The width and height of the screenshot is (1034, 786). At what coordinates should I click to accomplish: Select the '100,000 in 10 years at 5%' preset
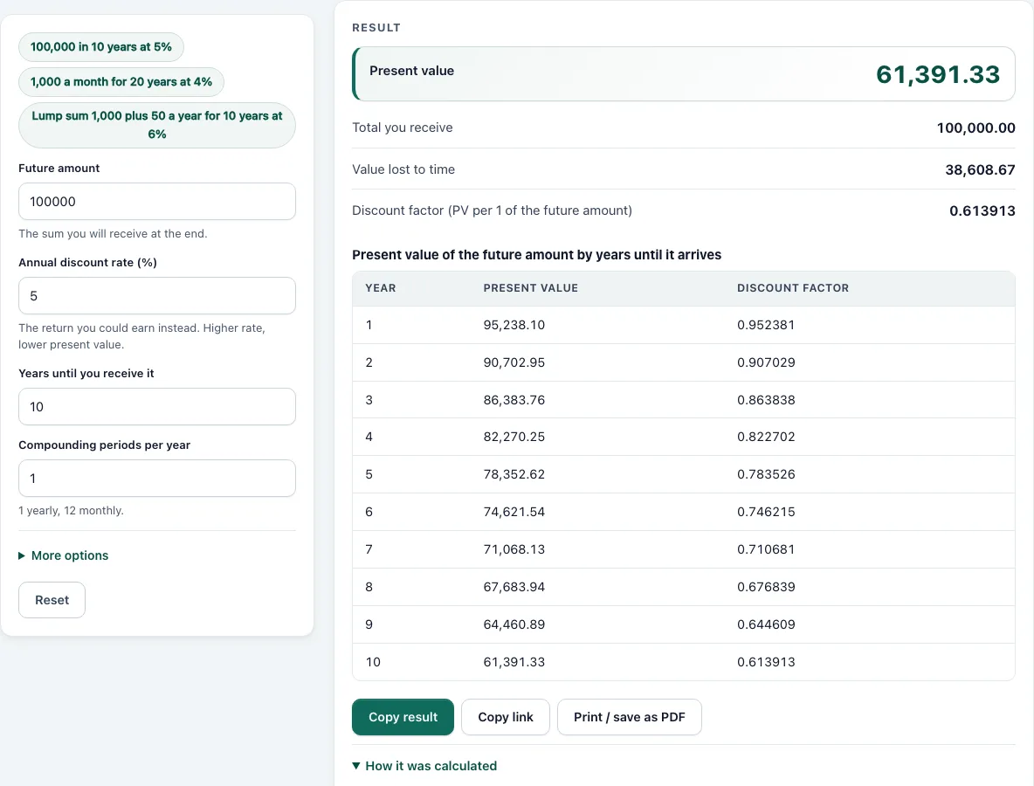(x=101, y=47)
